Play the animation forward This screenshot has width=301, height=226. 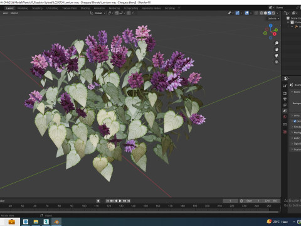click(x=120, y=201)
